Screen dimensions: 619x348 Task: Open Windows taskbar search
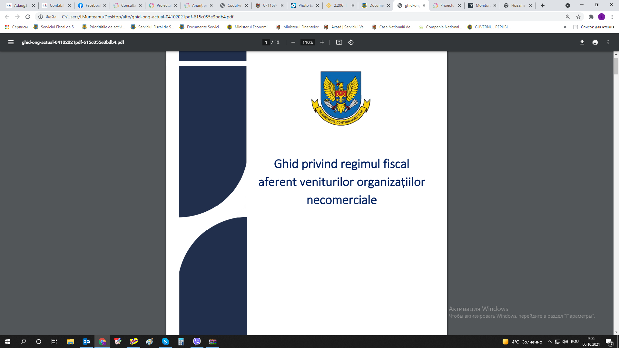tap(23, 342)
